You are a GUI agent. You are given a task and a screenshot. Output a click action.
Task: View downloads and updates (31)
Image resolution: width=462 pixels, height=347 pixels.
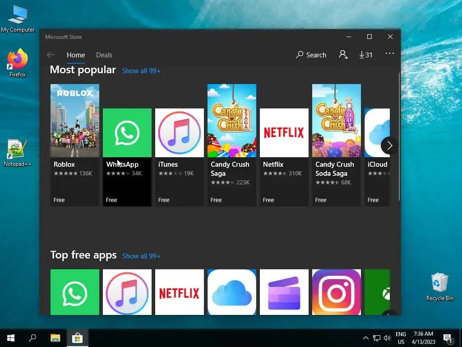point(365,55)
